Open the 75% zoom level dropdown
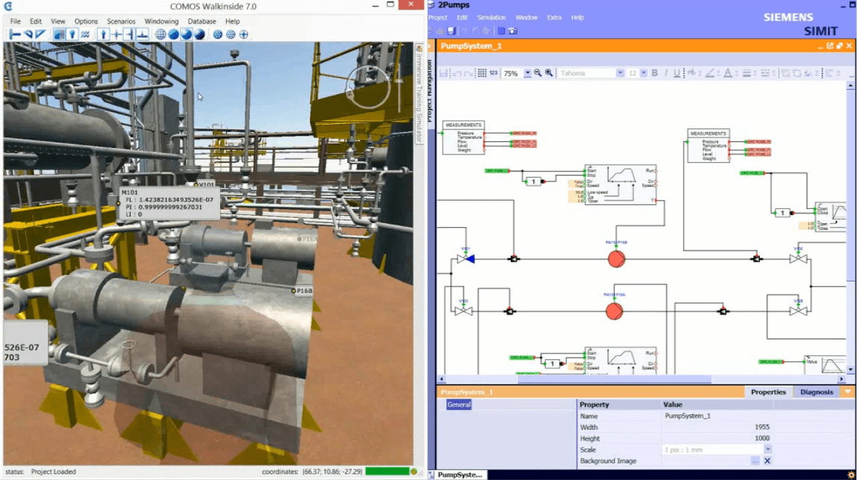Screen dimensions: 857x480 pos(527,75)
